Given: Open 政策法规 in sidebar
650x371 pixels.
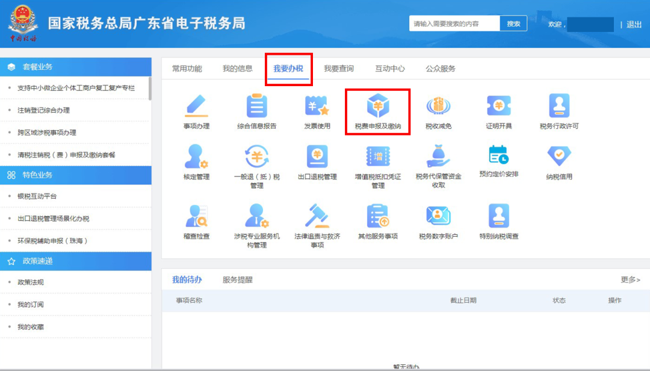Looking at the screenshot, I should pyautogui.click(x=30, y=282).
